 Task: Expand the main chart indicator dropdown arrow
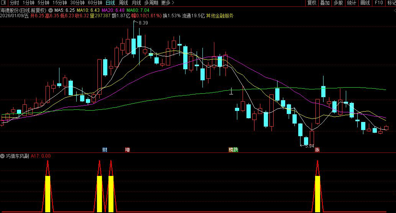click(x=51, y=10)
